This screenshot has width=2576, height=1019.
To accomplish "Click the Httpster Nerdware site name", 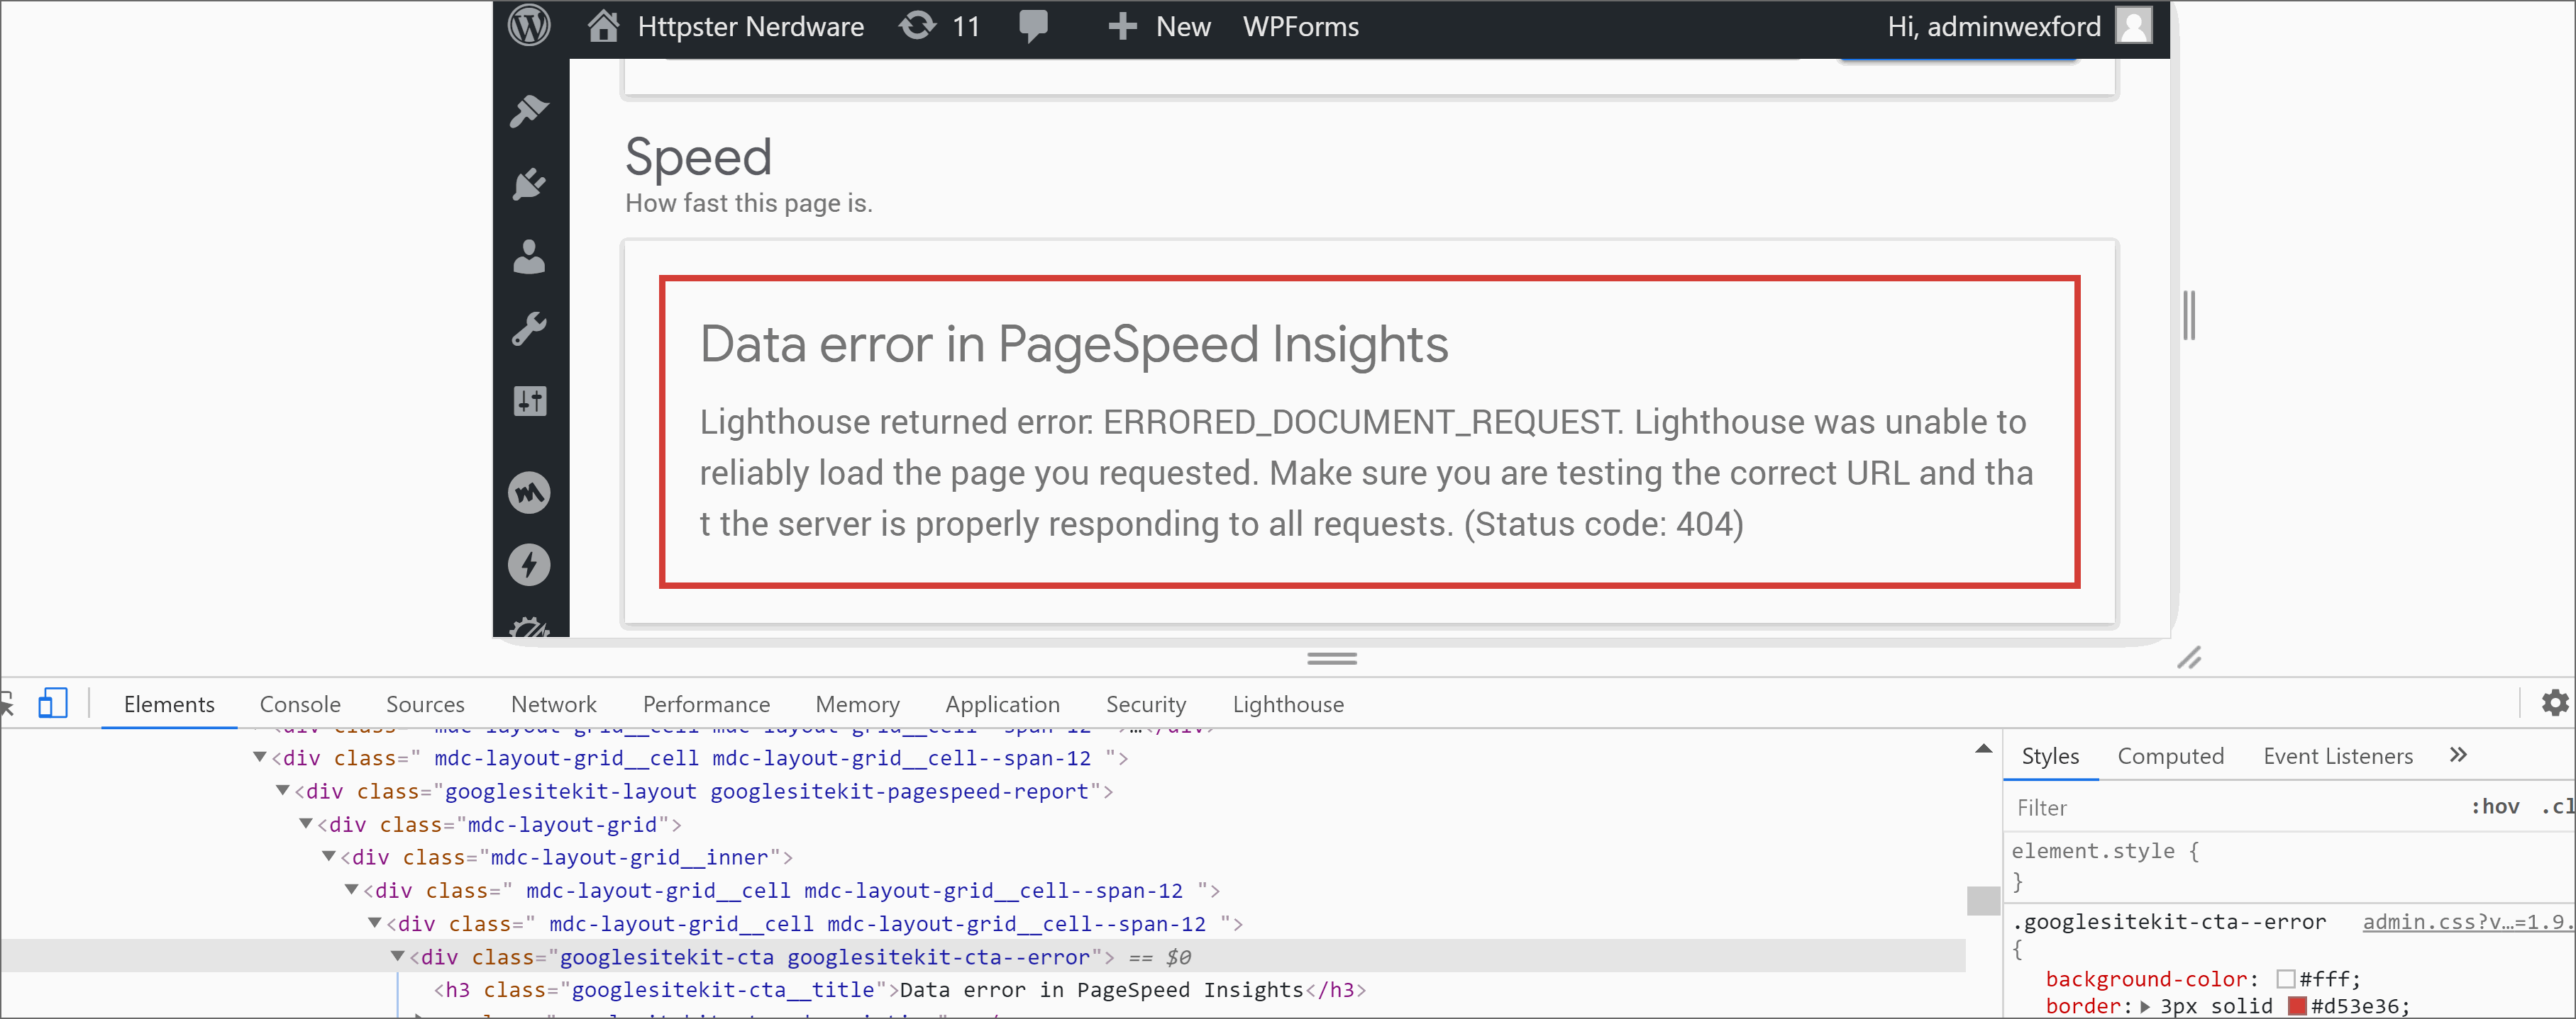I will (x=750, y=27).
